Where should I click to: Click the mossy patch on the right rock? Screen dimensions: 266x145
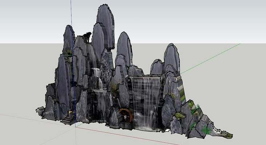click(x=179, y=116)
